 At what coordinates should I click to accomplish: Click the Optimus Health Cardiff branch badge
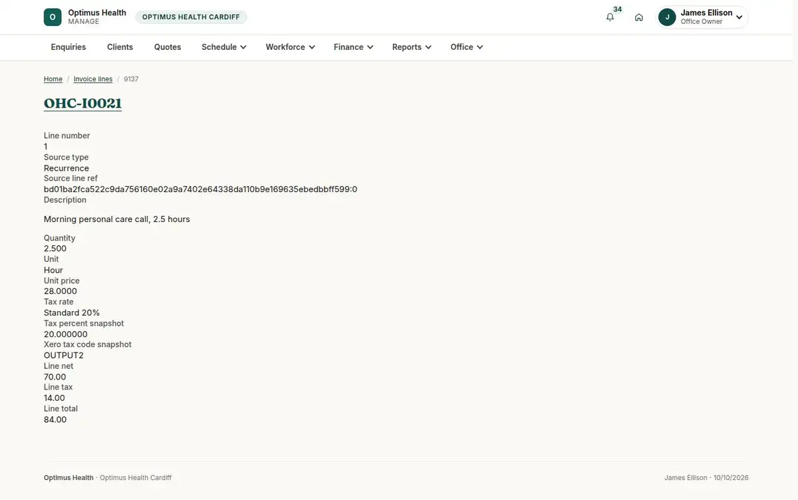[x=191, y=17]
